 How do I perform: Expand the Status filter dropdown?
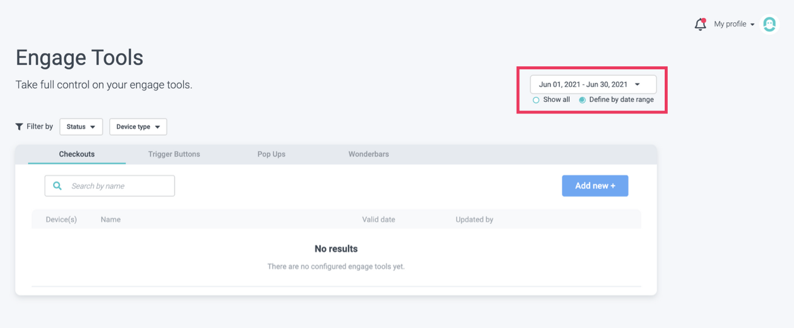tap(81, 127)
